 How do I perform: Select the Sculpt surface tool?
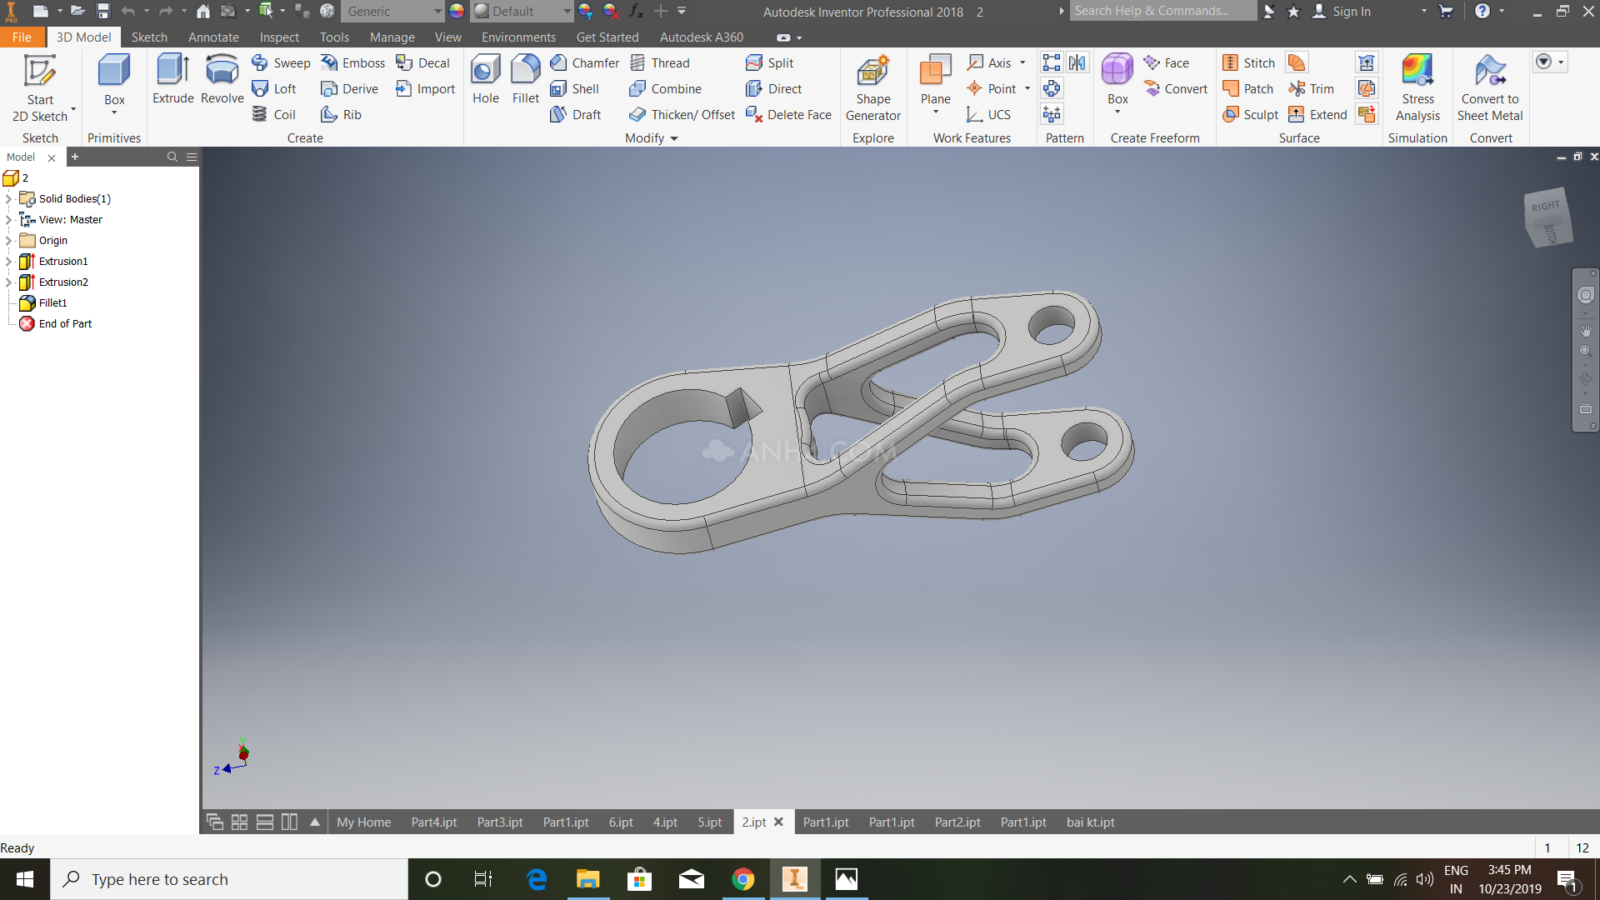click(1250, 115)
